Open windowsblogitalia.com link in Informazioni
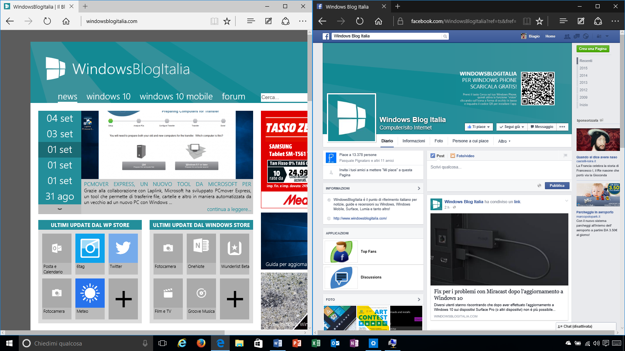The height and width of the screenshot is (351, 625). pyautogui.click(x=360, y=218)
